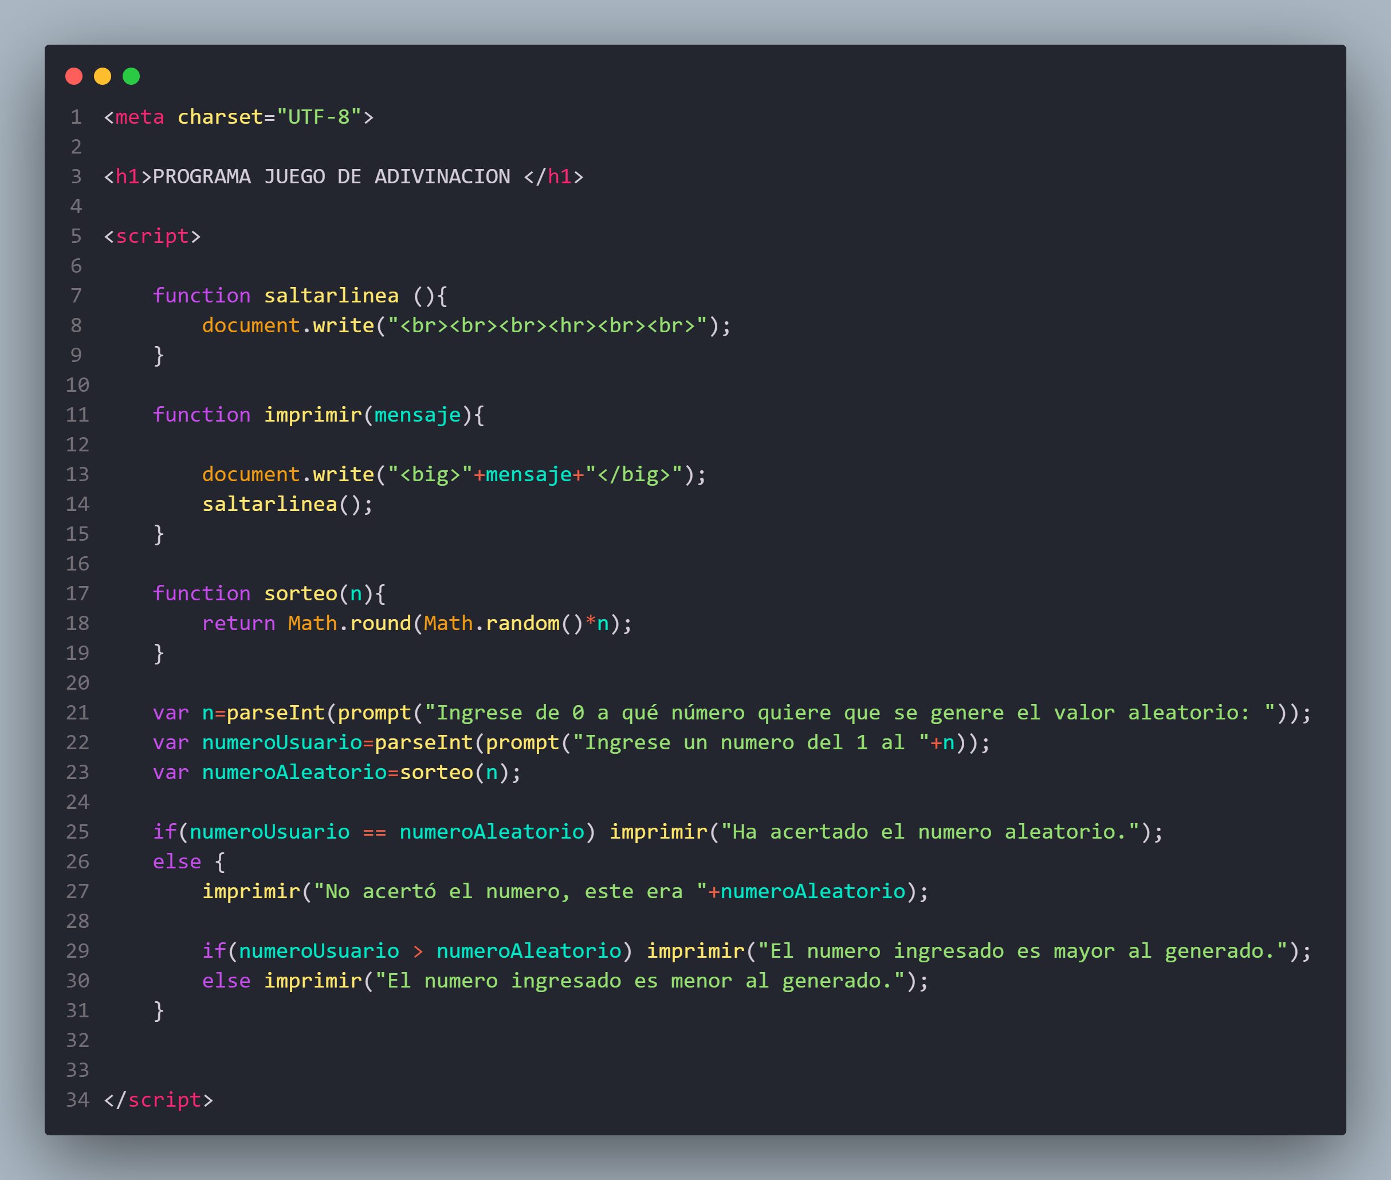Click the var numeroUsuario=parseInt line
This screenshot has width=1391, height=1180.
tap(571, 742)
